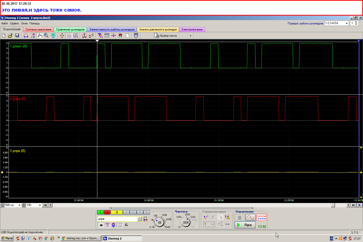The width and height of the screenshot is (363, 242).
Task: Toggle channel 1 green button
Action: [100, 212]
